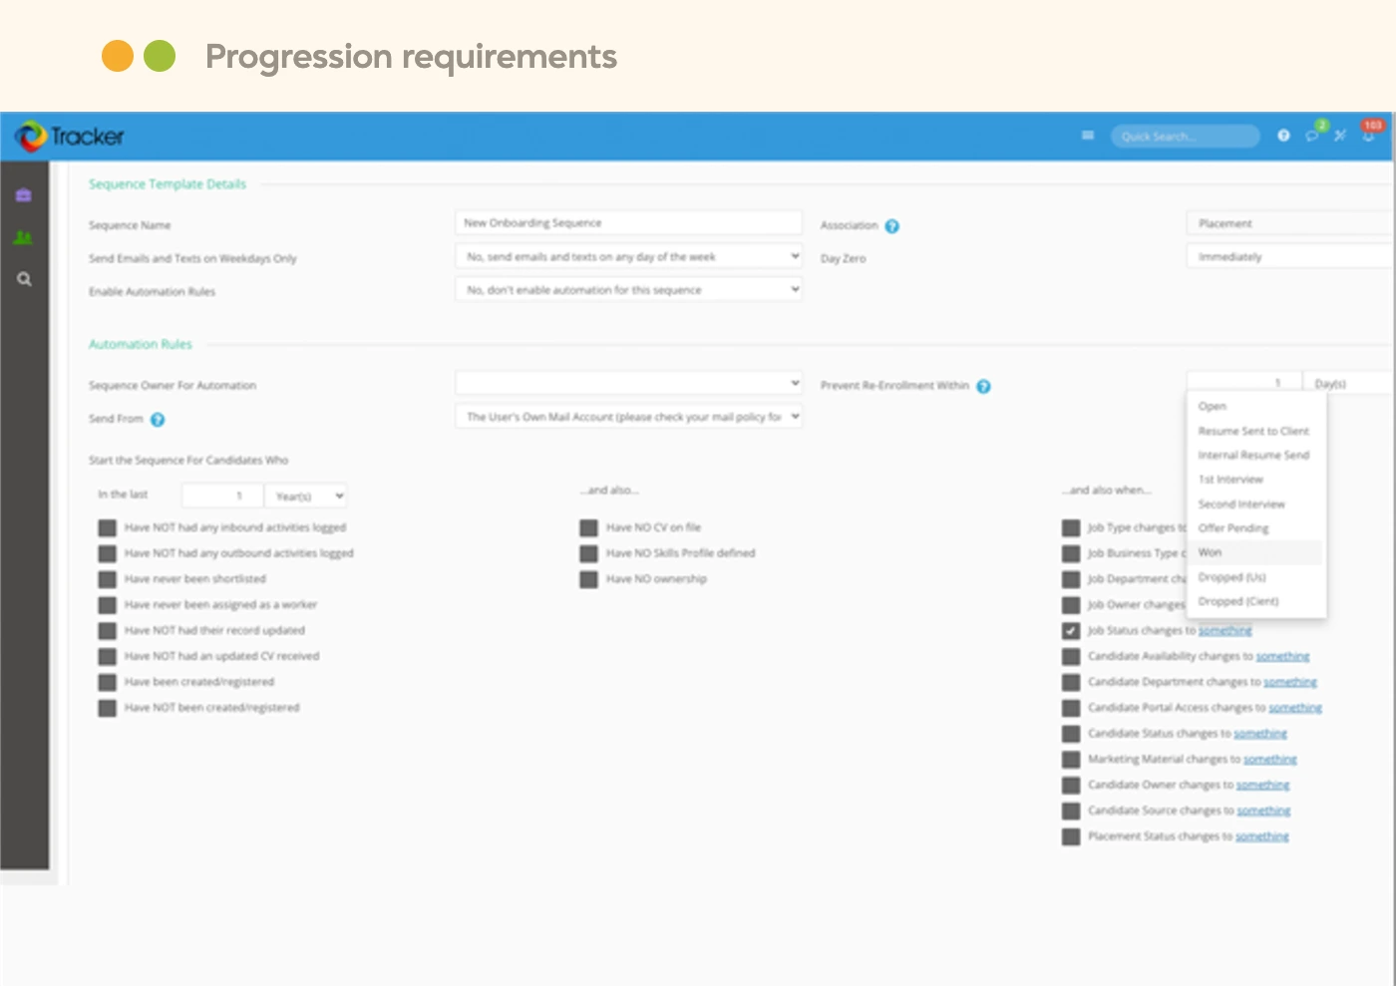Check Have NOT had any inbound activities logged
Image resolution: width=1396 pixels, height=986 pixels.
[x=108, y=527]
